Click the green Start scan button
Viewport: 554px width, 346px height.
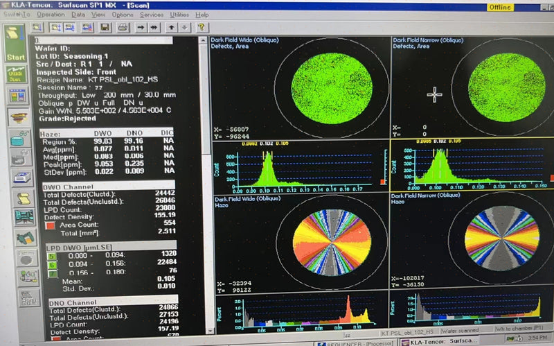[x=15, y=43]
